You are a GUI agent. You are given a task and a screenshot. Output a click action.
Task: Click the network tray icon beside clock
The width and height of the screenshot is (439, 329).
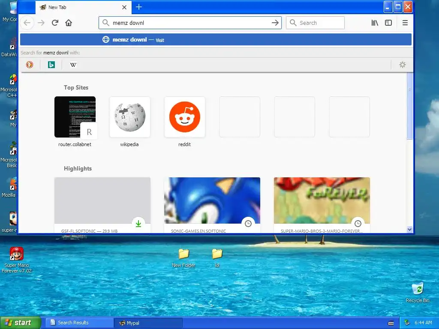click(407, 323)
